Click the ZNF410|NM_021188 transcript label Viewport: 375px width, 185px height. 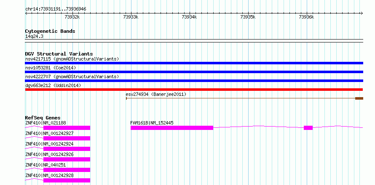point(46,123)
